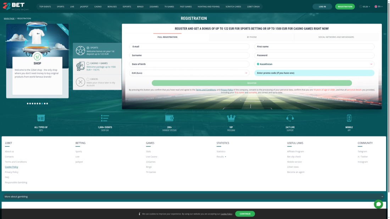Open TV Games in the top menu
This screenshot has width=390, height=219.
pos(169,7)
